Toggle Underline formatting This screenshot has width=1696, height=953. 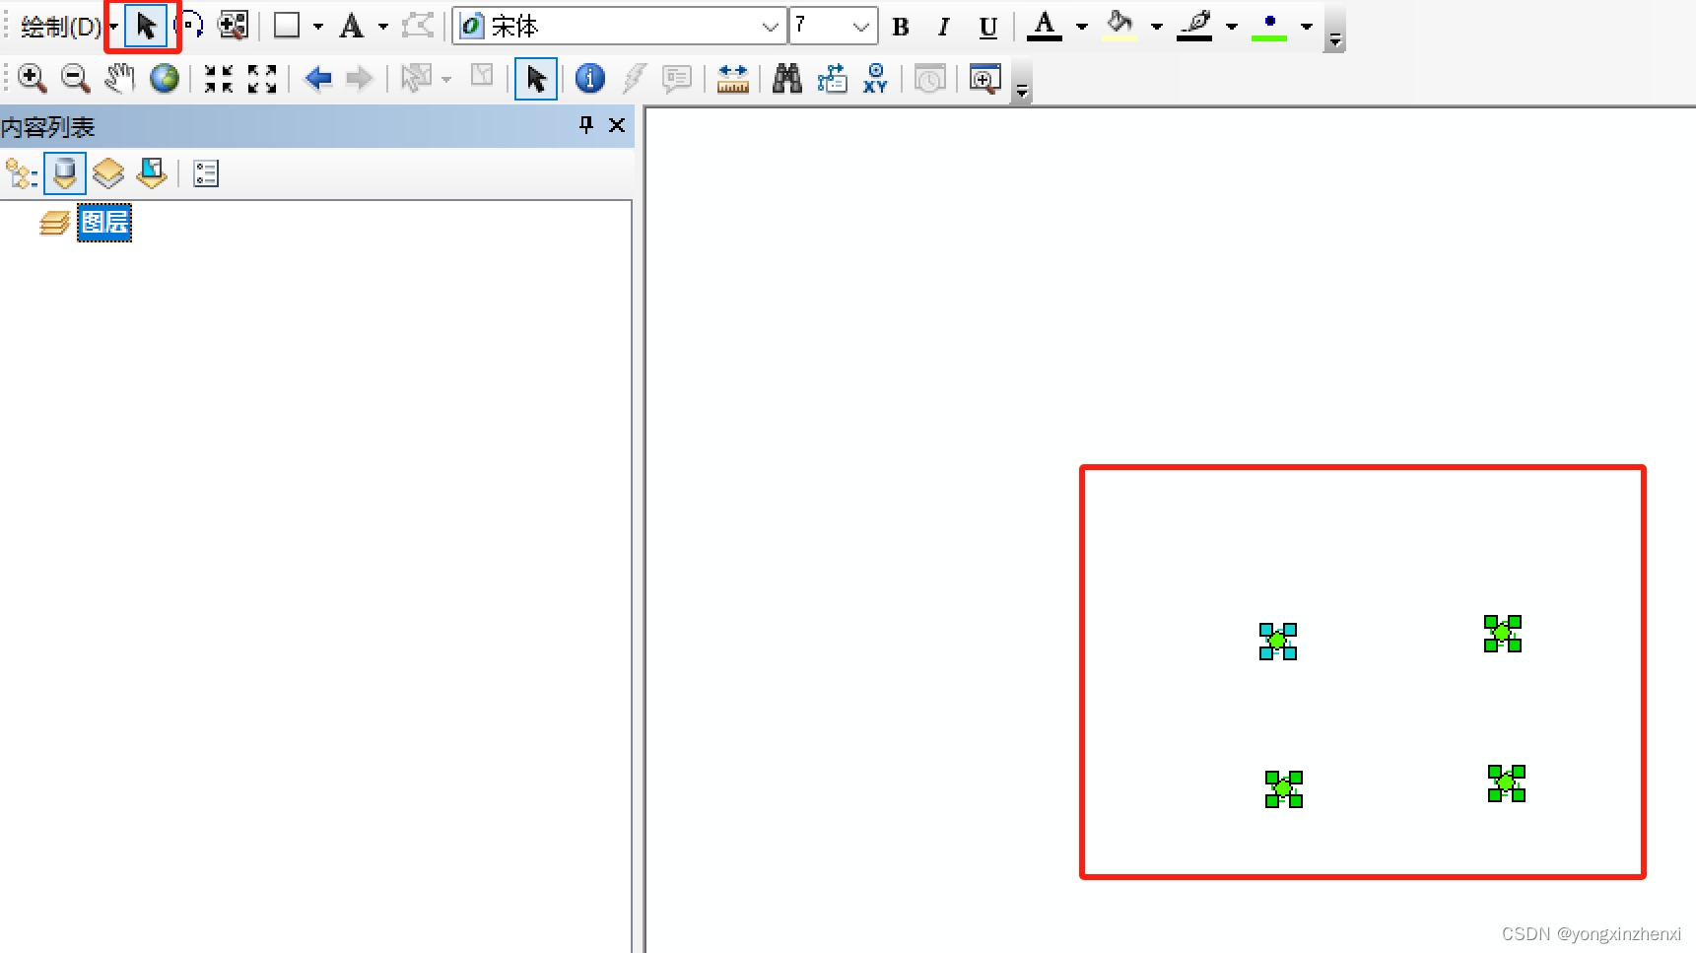(x=988, y=27)
